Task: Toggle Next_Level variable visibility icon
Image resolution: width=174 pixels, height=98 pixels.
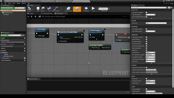Action: click(x=25, y=58)
